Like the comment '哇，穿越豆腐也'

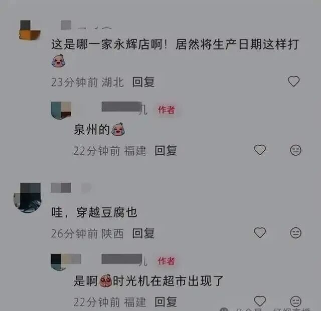(260, 232)
